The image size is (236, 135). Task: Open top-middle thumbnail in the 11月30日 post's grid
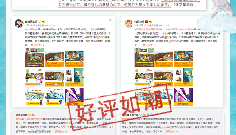pos(164,57)
